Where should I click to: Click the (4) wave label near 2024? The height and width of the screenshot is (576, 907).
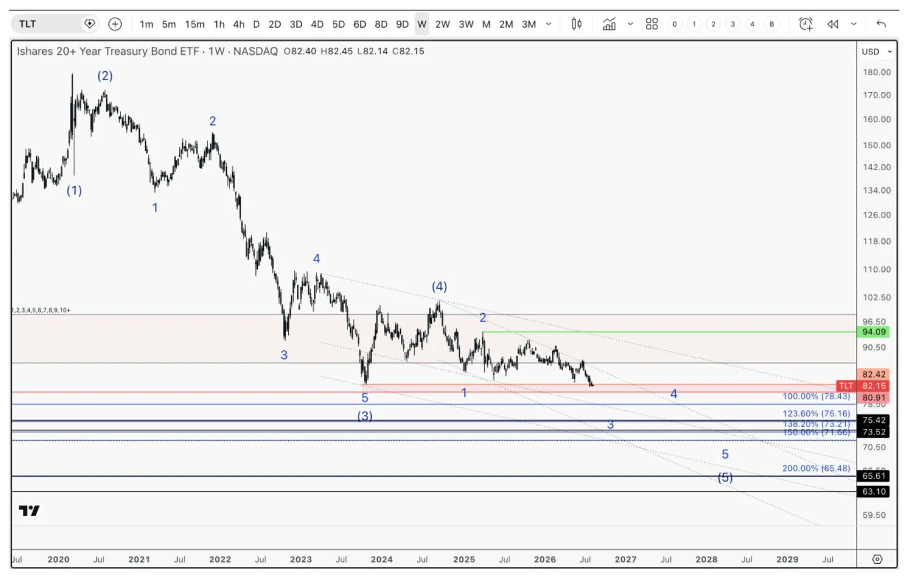click(x=439, y=286)
